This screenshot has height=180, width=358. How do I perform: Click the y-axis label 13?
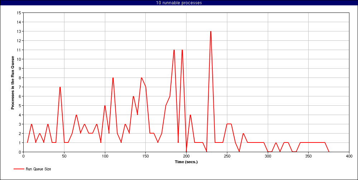tap(19, 31)
